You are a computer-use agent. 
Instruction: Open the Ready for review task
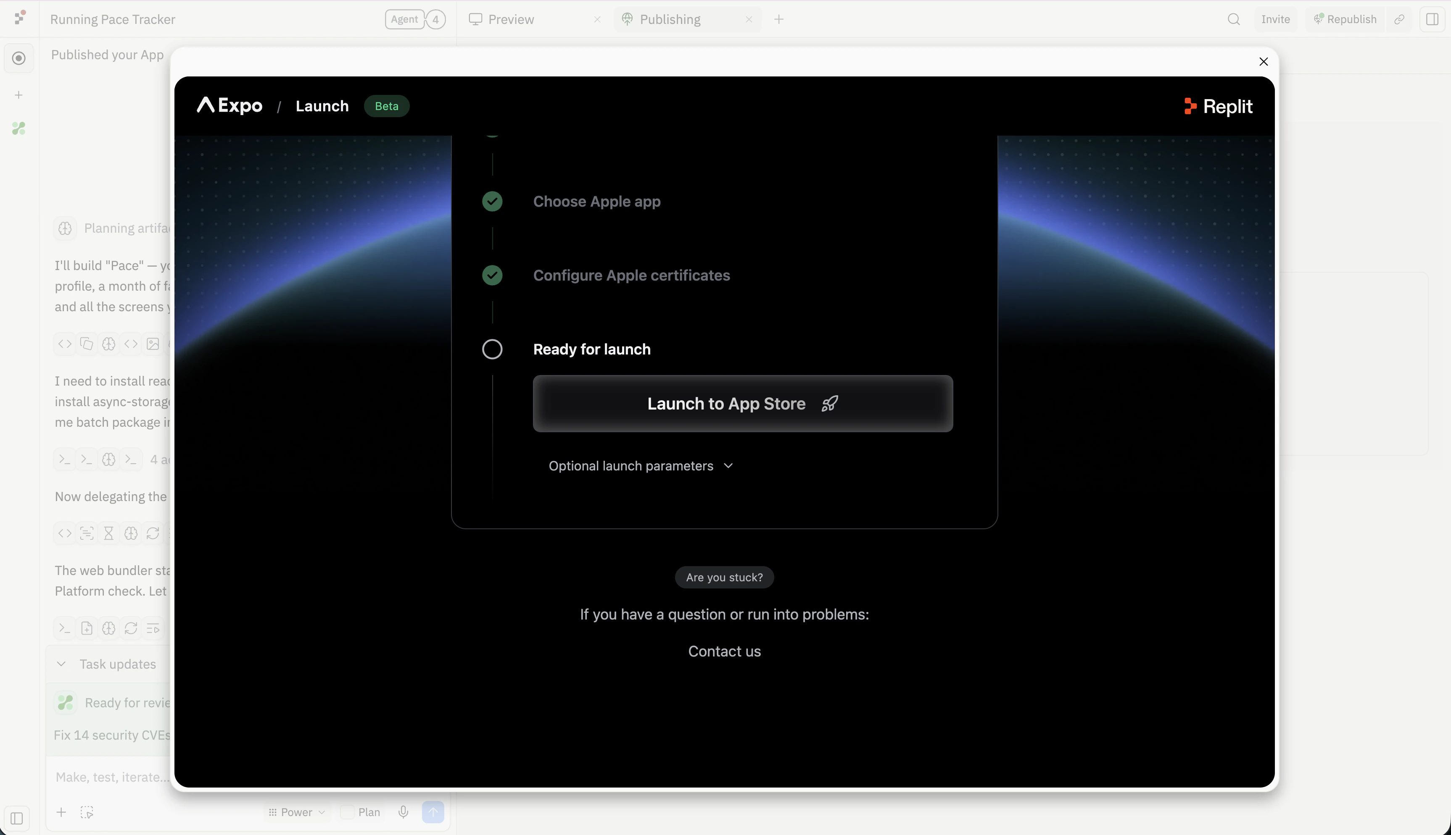pyautogui.click(x=113, y=703)
